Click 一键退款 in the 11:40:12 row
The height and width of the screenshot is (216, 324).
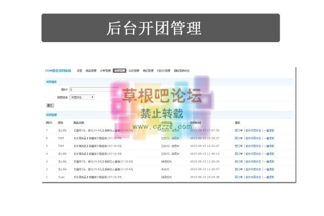(269, 154)
